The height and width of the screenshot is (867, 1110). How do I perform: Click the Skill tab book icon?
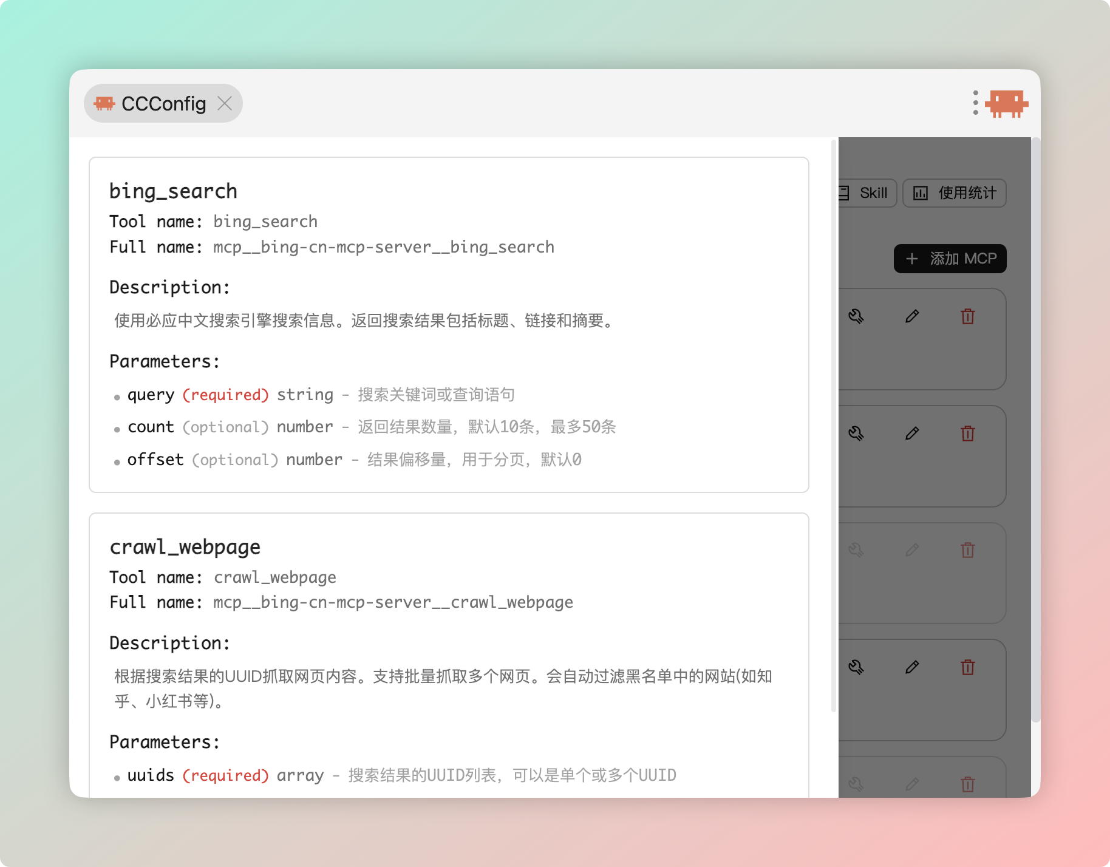[844, 193]
